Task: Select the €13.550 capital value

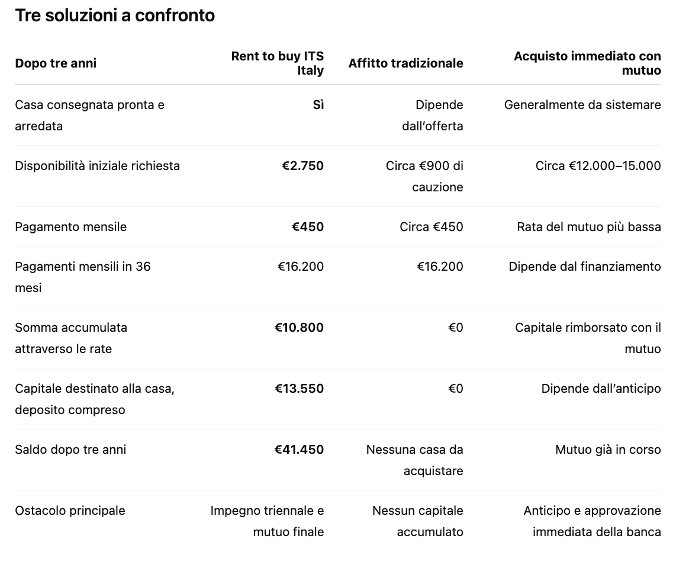Action: coord(299,389)
